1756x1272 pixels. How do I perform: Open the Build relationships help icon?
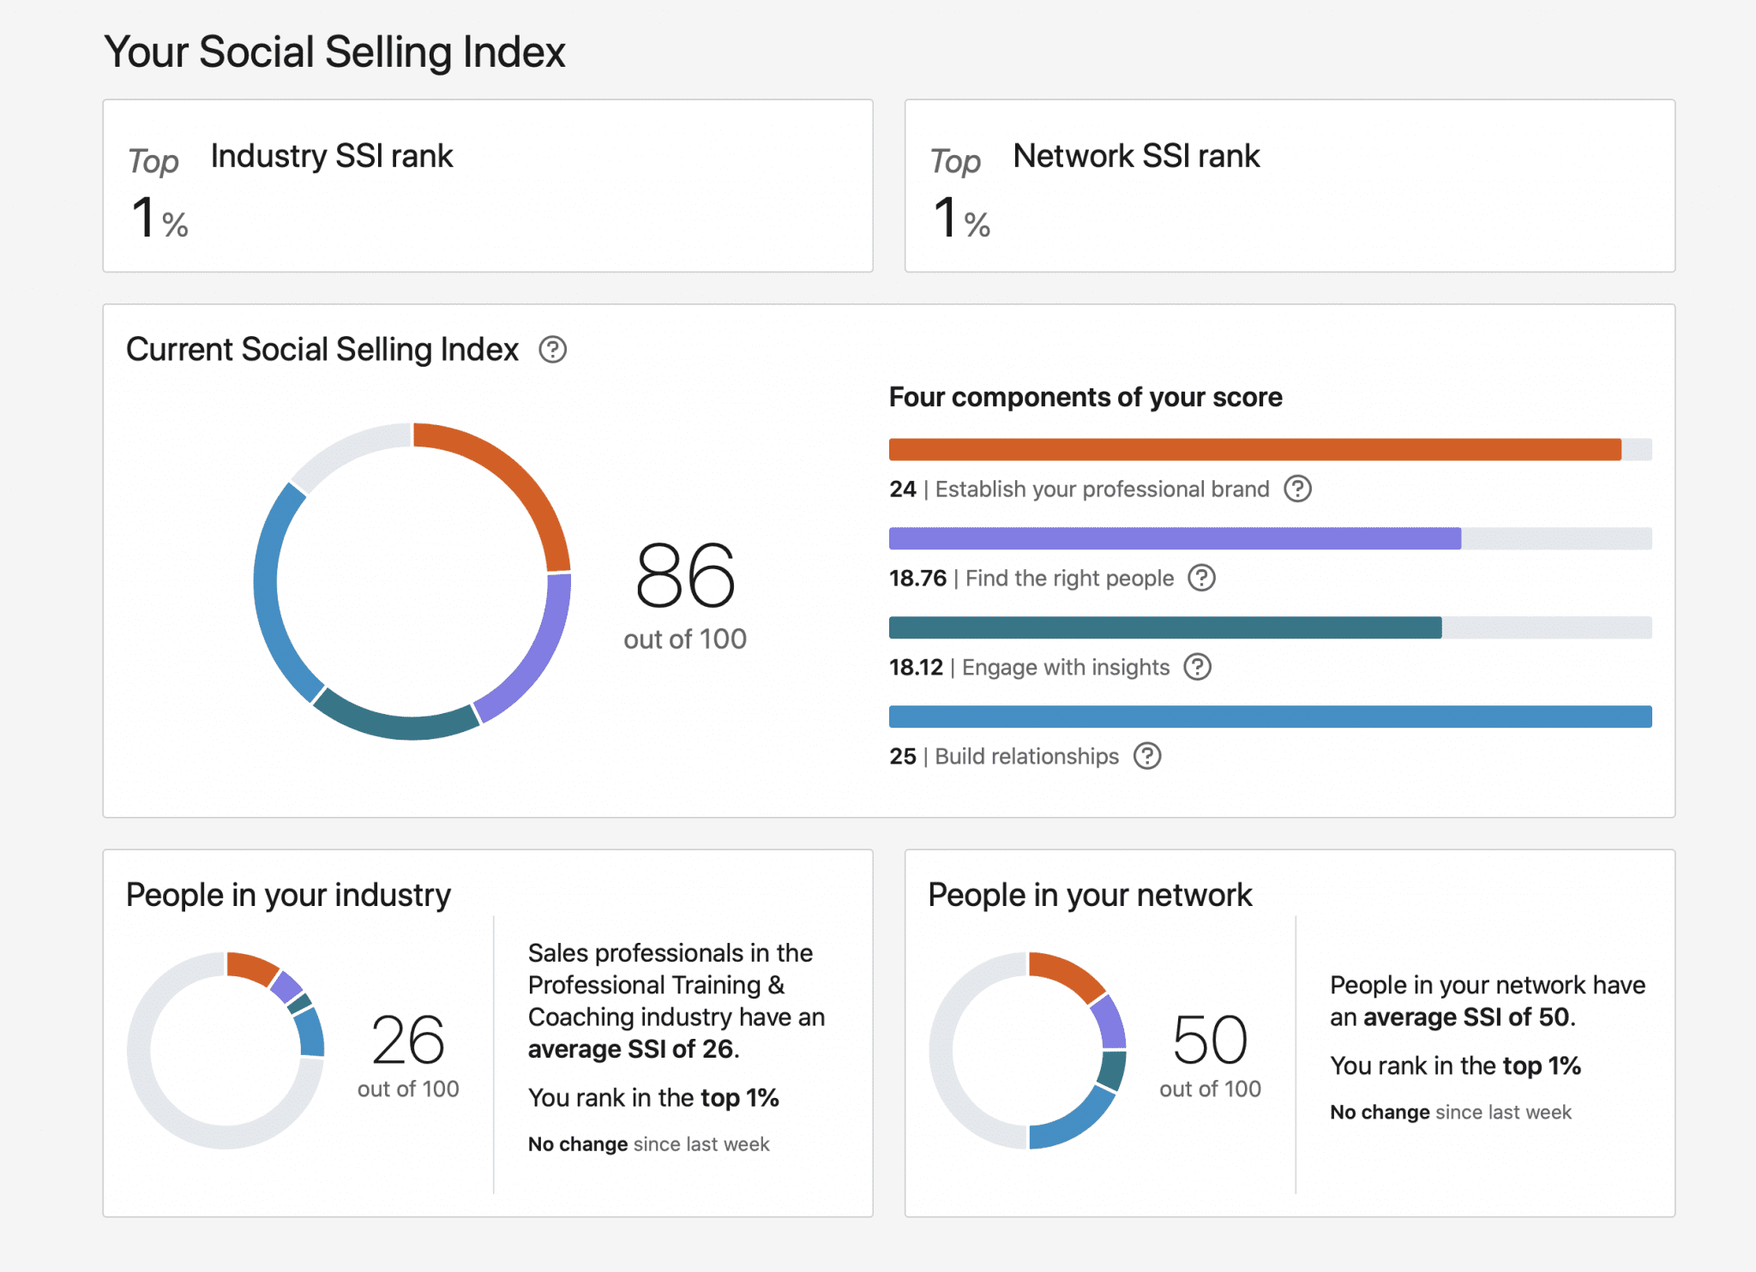coord(1148,757)
